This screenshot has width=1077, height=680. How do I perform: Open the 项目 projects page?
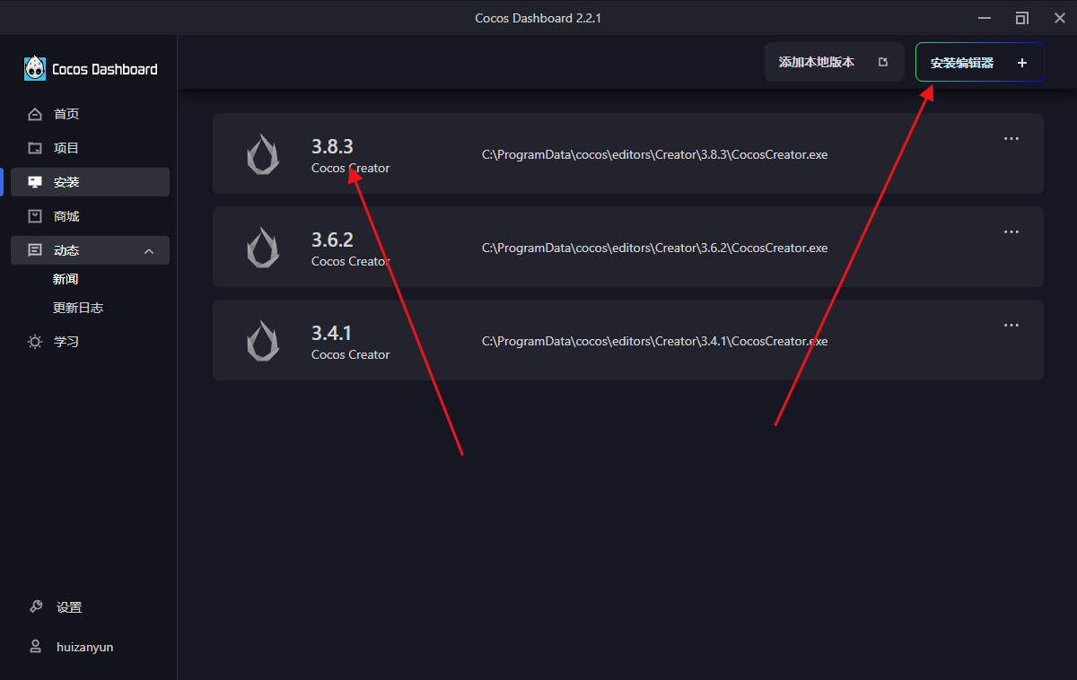click(66, 148)
